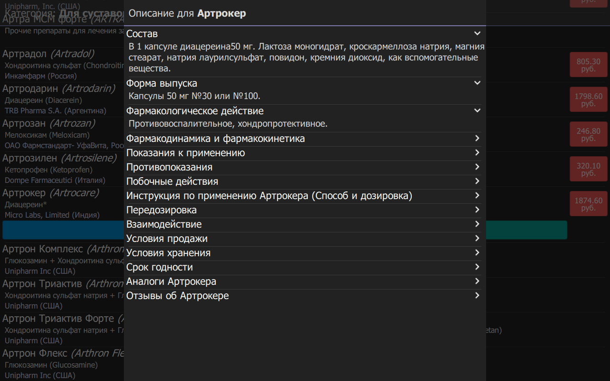The image size is (610, 381).
Task: Expand Фармакодинамика и фармакокинетика section
Action: 304,139
